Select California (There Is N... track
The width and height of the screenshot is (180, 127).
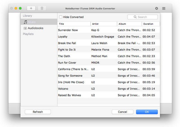pyautogui.click(x=73, y=69)
